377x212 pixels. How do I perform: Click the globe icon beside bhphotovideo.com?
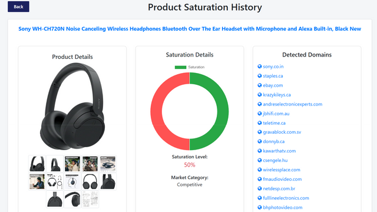click(x=259, y=207)
